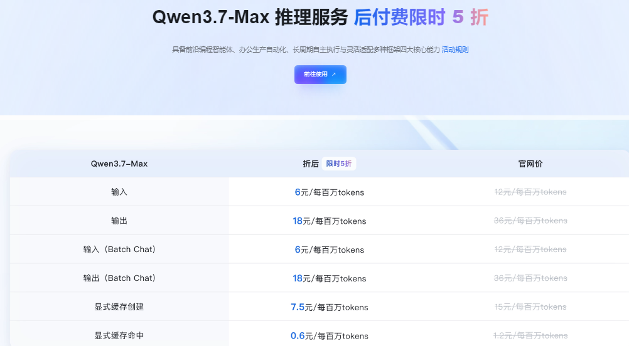Click the 7.5元/每百万tokens price
Screen dimensions: 629x346
[330, 307]
